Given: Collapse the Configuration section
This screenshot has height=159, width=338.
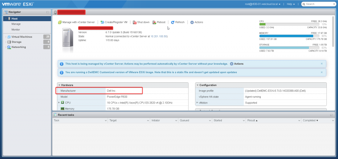Looking at the screenshot, I should [197, 85].
